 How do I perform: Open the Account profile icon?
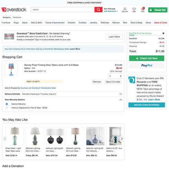[125, 10]
